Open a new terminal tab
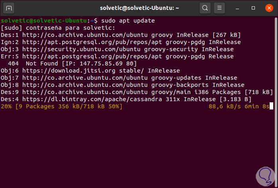The width and height of the screenshot is (278, 188). click(x=9, y=8)
